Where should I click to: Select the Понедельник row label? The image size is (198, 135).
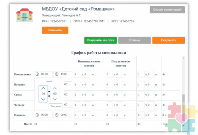tap(22, 74)
